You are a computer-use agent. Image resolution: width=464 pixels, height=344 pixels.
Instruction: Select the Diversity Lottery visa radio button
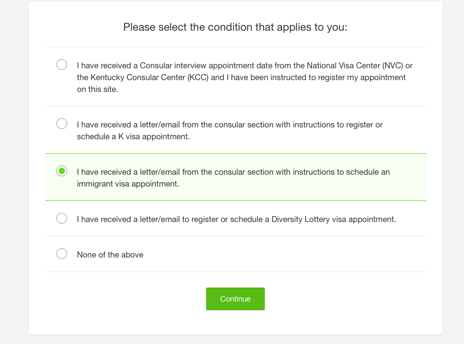click(x=62, y=218)
